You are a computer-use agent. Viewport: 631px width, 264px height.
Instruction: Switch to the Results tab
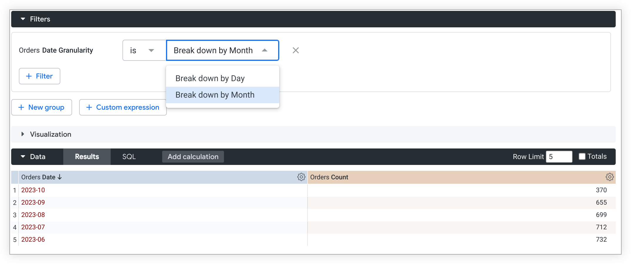(x=87, y=157)
